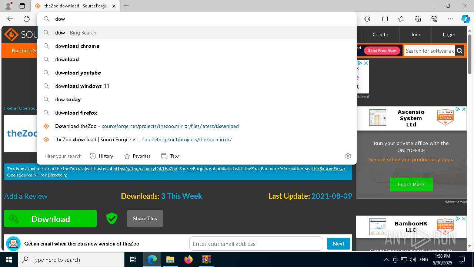Open the search settings gear in the suggestion panel
This screenshot has width=474, height=267.
348,156
